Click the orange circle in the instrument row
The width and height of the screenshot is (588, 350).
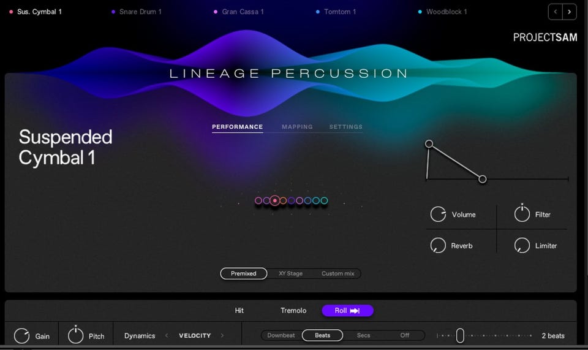[x=283, y=200]
